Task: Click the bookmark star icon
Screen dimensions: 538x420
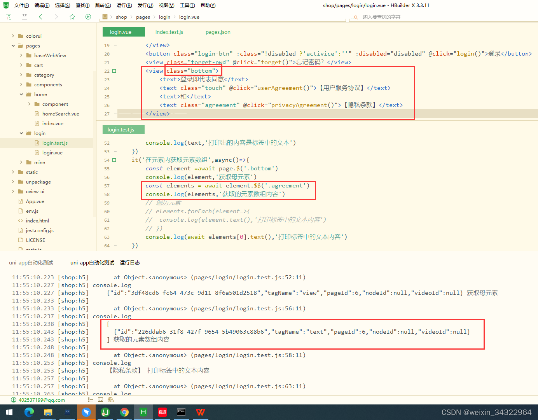Action: 72,17
